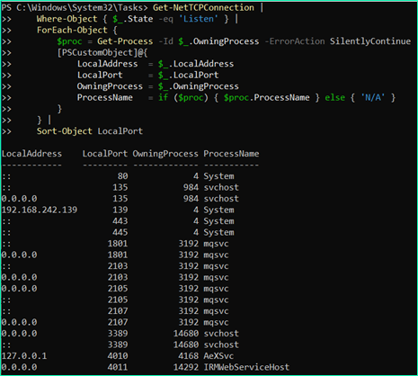Click the LocalAddress column header
Viewport: 418px width, 376px height.
point(31,154)
